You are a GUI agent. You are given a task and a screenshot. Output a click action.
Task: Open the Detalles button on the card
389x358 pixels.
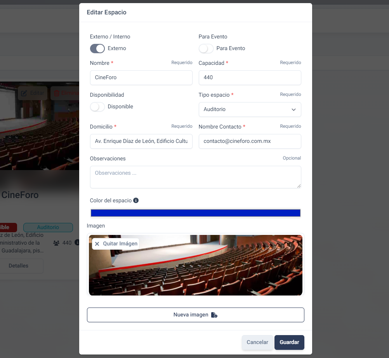point(19,266)
